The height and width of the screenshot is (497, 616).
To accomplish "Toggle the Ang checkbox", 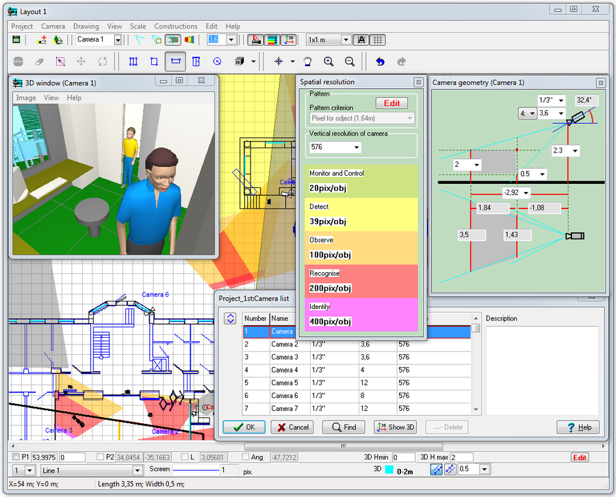I will coord(246,457).
